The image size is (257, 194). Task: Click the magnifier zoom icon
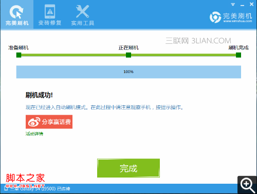tap(247, 185)
